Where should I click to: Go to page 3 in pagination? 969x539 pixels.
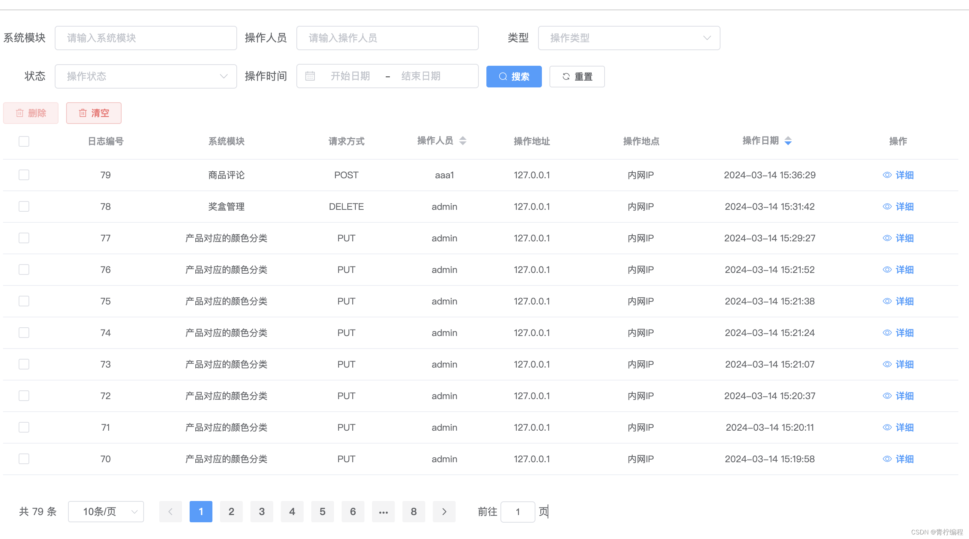pyautogui.click(x=261, y=512)
